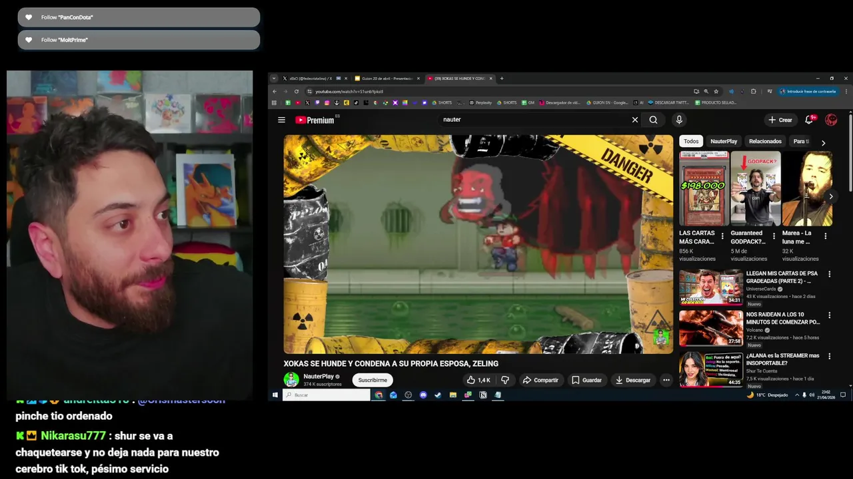Image resolution: width=853 pixels, height=479 pixels.
Task: Open the "Descargador de vid..." bookmark
Action: click(x=559, y=102)
